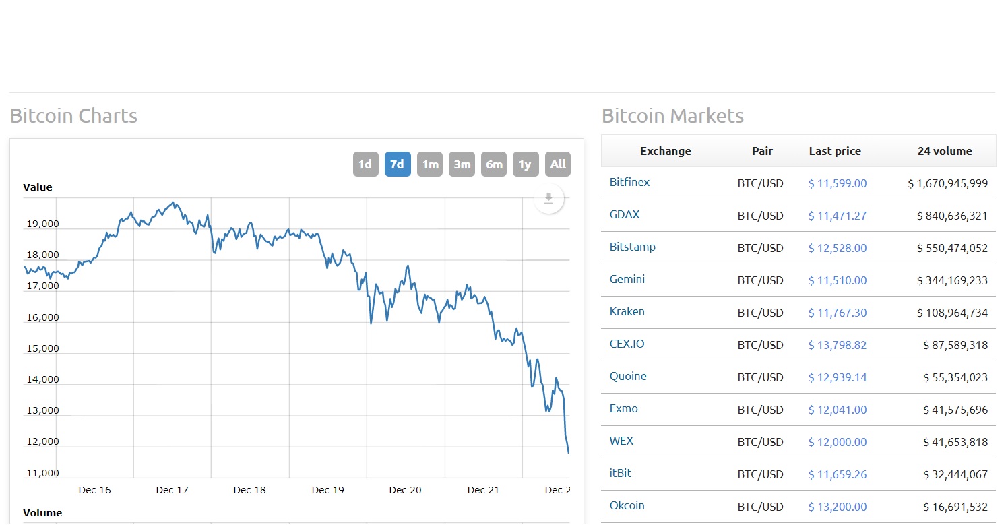Open the Bitfinex exchange link
The height and width of the screenshot is (525, 1008).
point(629,182)
